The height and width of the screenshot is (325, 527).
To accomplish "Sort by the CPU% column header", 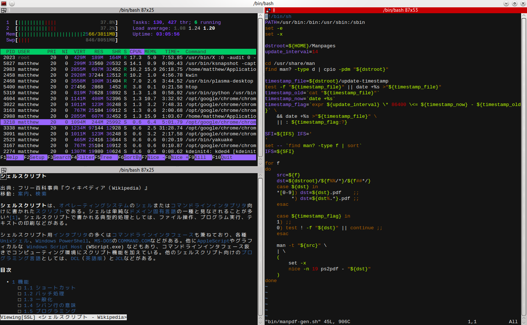I will (x=136, y=52).
